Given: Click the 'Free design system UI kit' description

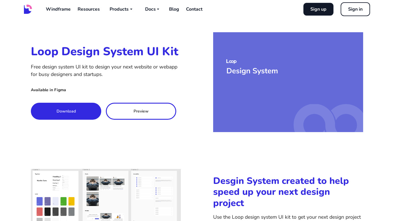Looking at the screenshot, I should [104, 71].
